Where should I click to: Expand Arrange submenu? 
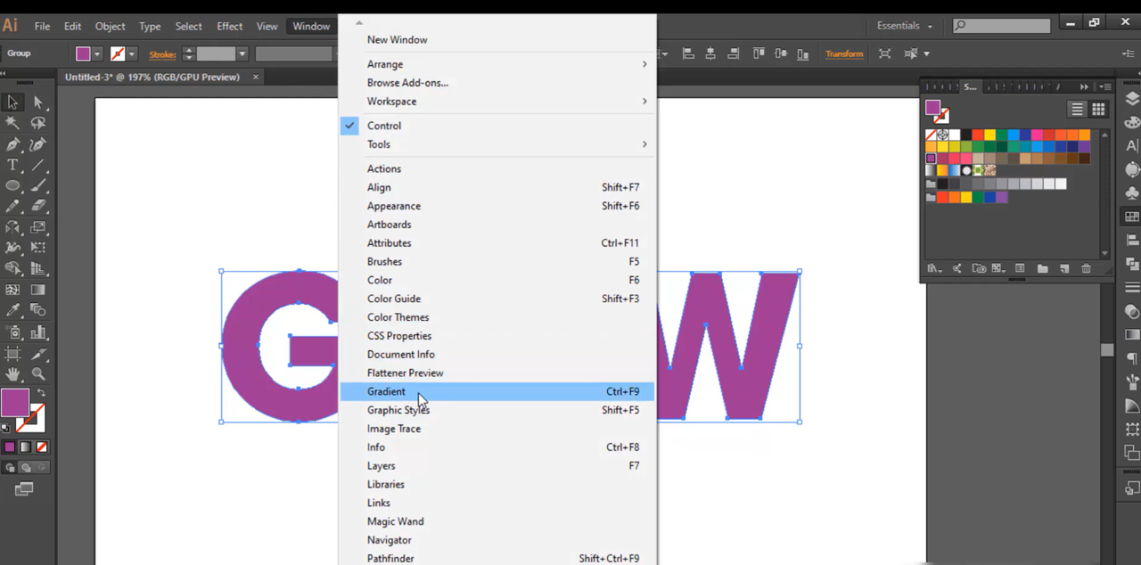pyautogui.click(x=497, y=64)
